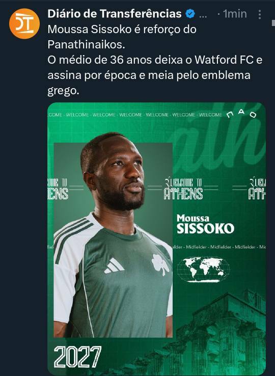Click the Adidas logo on the shirt
Viewport: 275px width, 376px height.
114,265
